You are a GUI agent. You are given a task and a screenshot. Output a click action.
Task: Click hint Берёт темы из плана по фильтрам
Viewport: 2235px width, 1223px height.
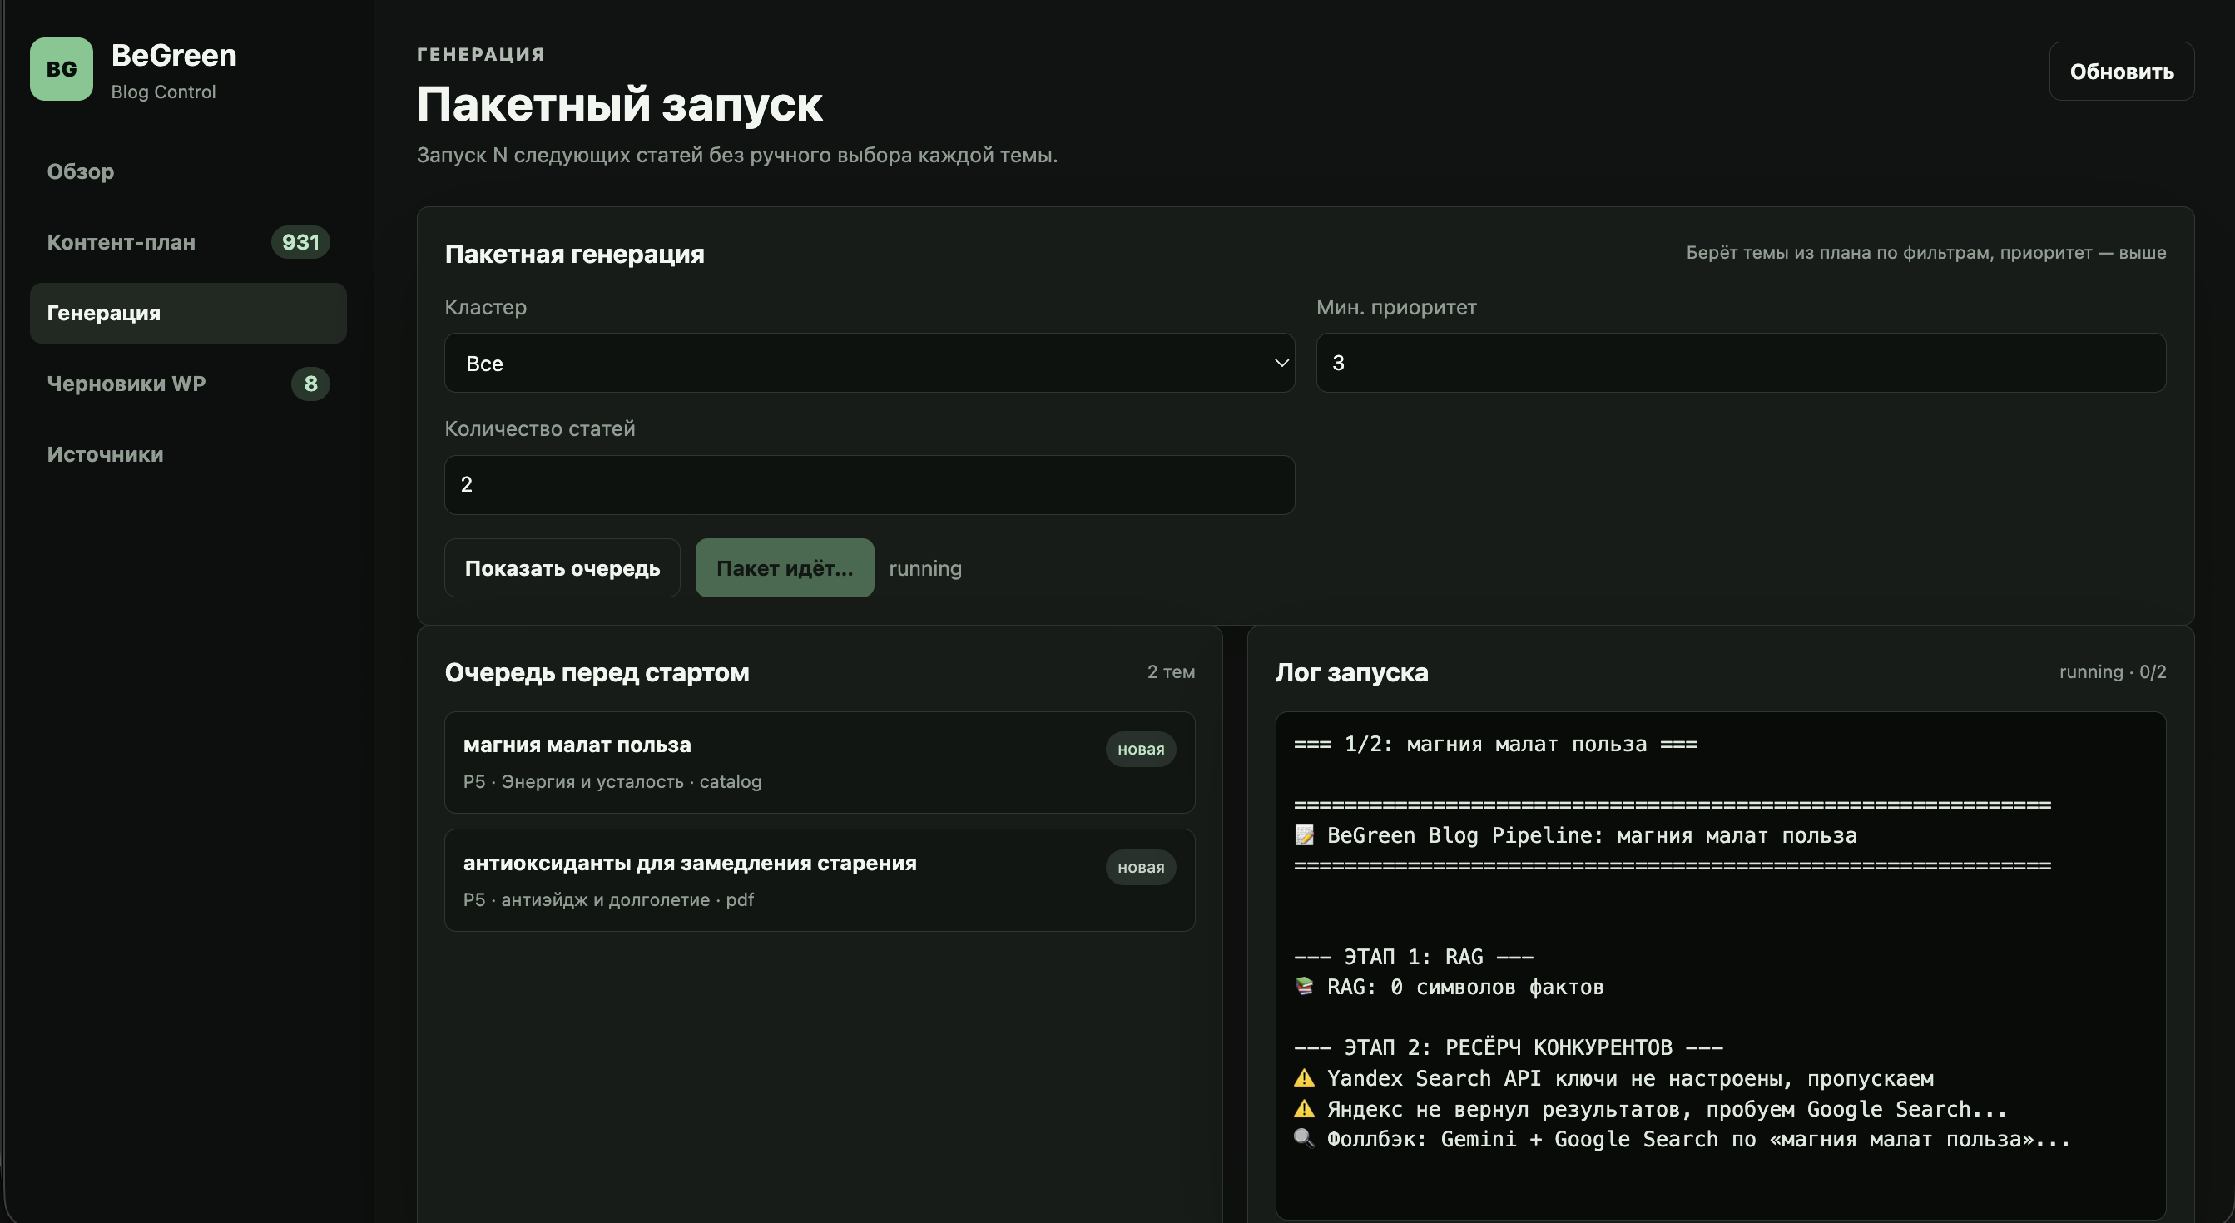[x=1925, y=252]
